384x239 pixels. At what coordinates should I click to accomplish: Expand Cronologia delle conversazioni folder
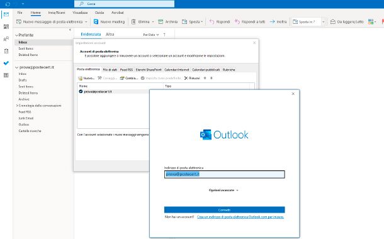[17, 106]
